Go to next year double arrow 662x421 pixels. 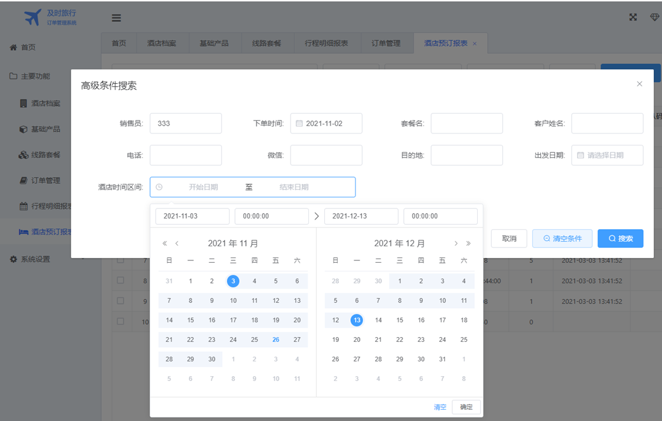pos(468,243)
